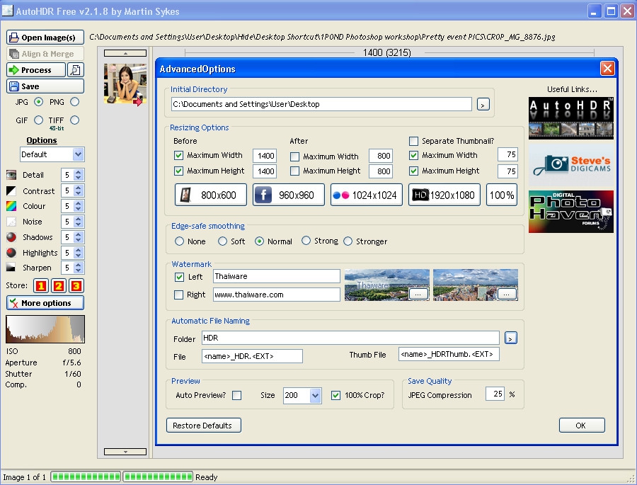Confirm Advanced Options with OK

pos(581,426)
